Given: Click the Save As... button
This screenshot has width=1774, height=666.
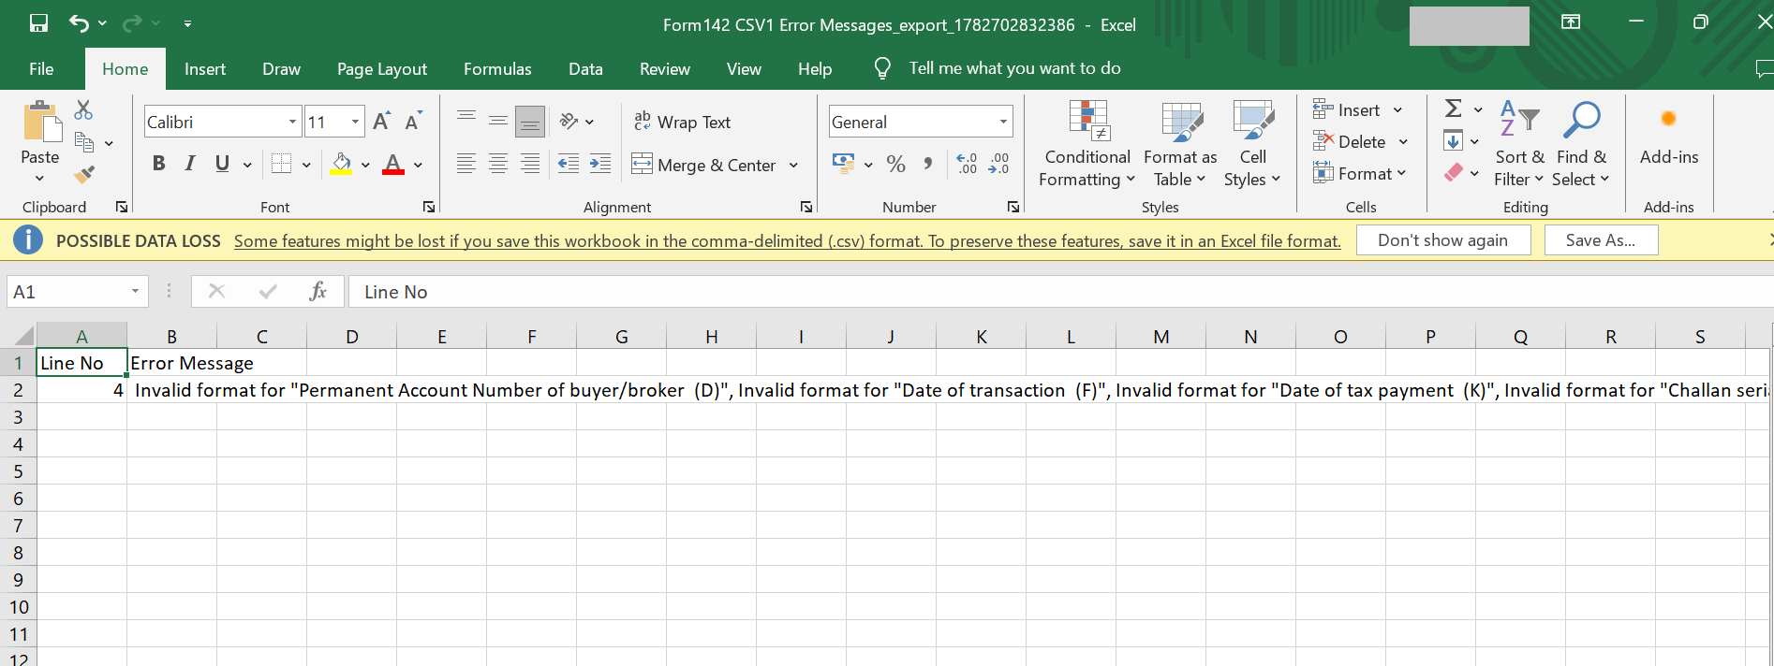Looking at the screenshot, I should tap(1601, 240).
